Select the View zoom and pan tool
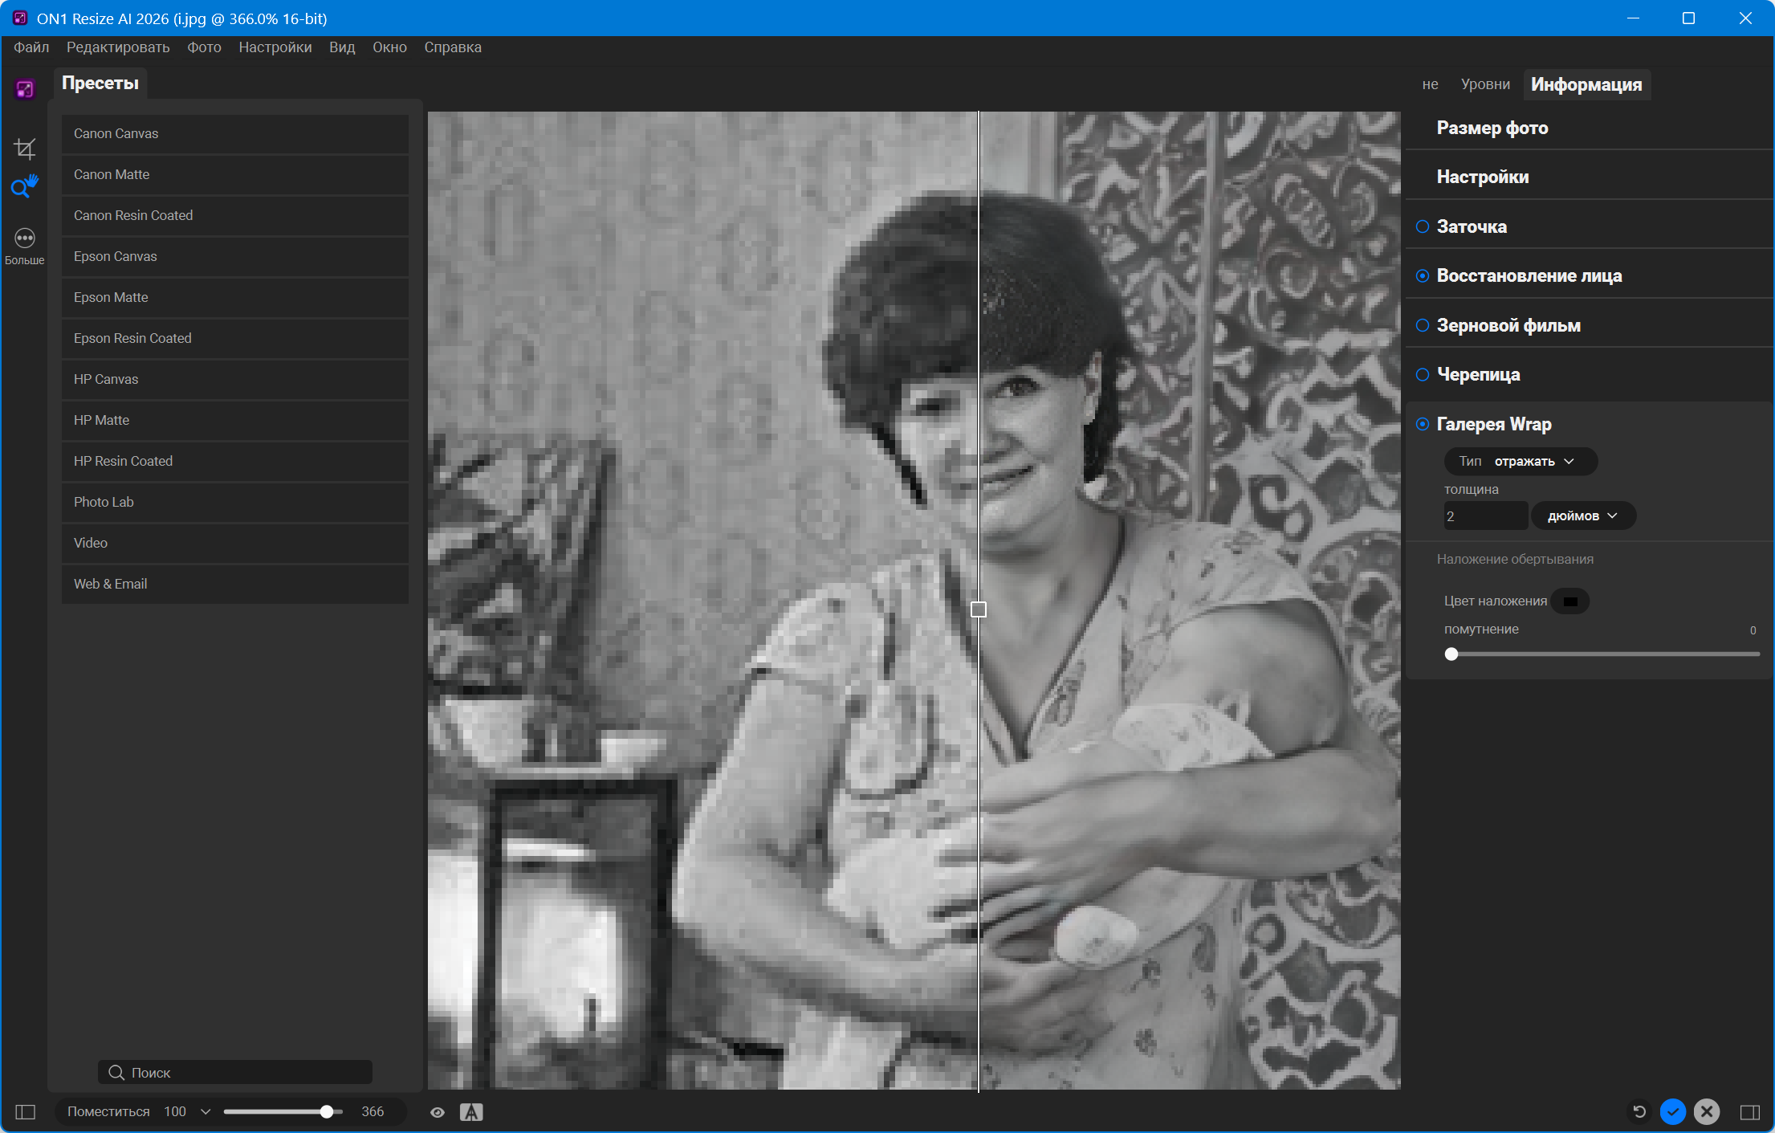Image resolution: width=1775 pixels, height=1133 pixels. pos(24,187)
